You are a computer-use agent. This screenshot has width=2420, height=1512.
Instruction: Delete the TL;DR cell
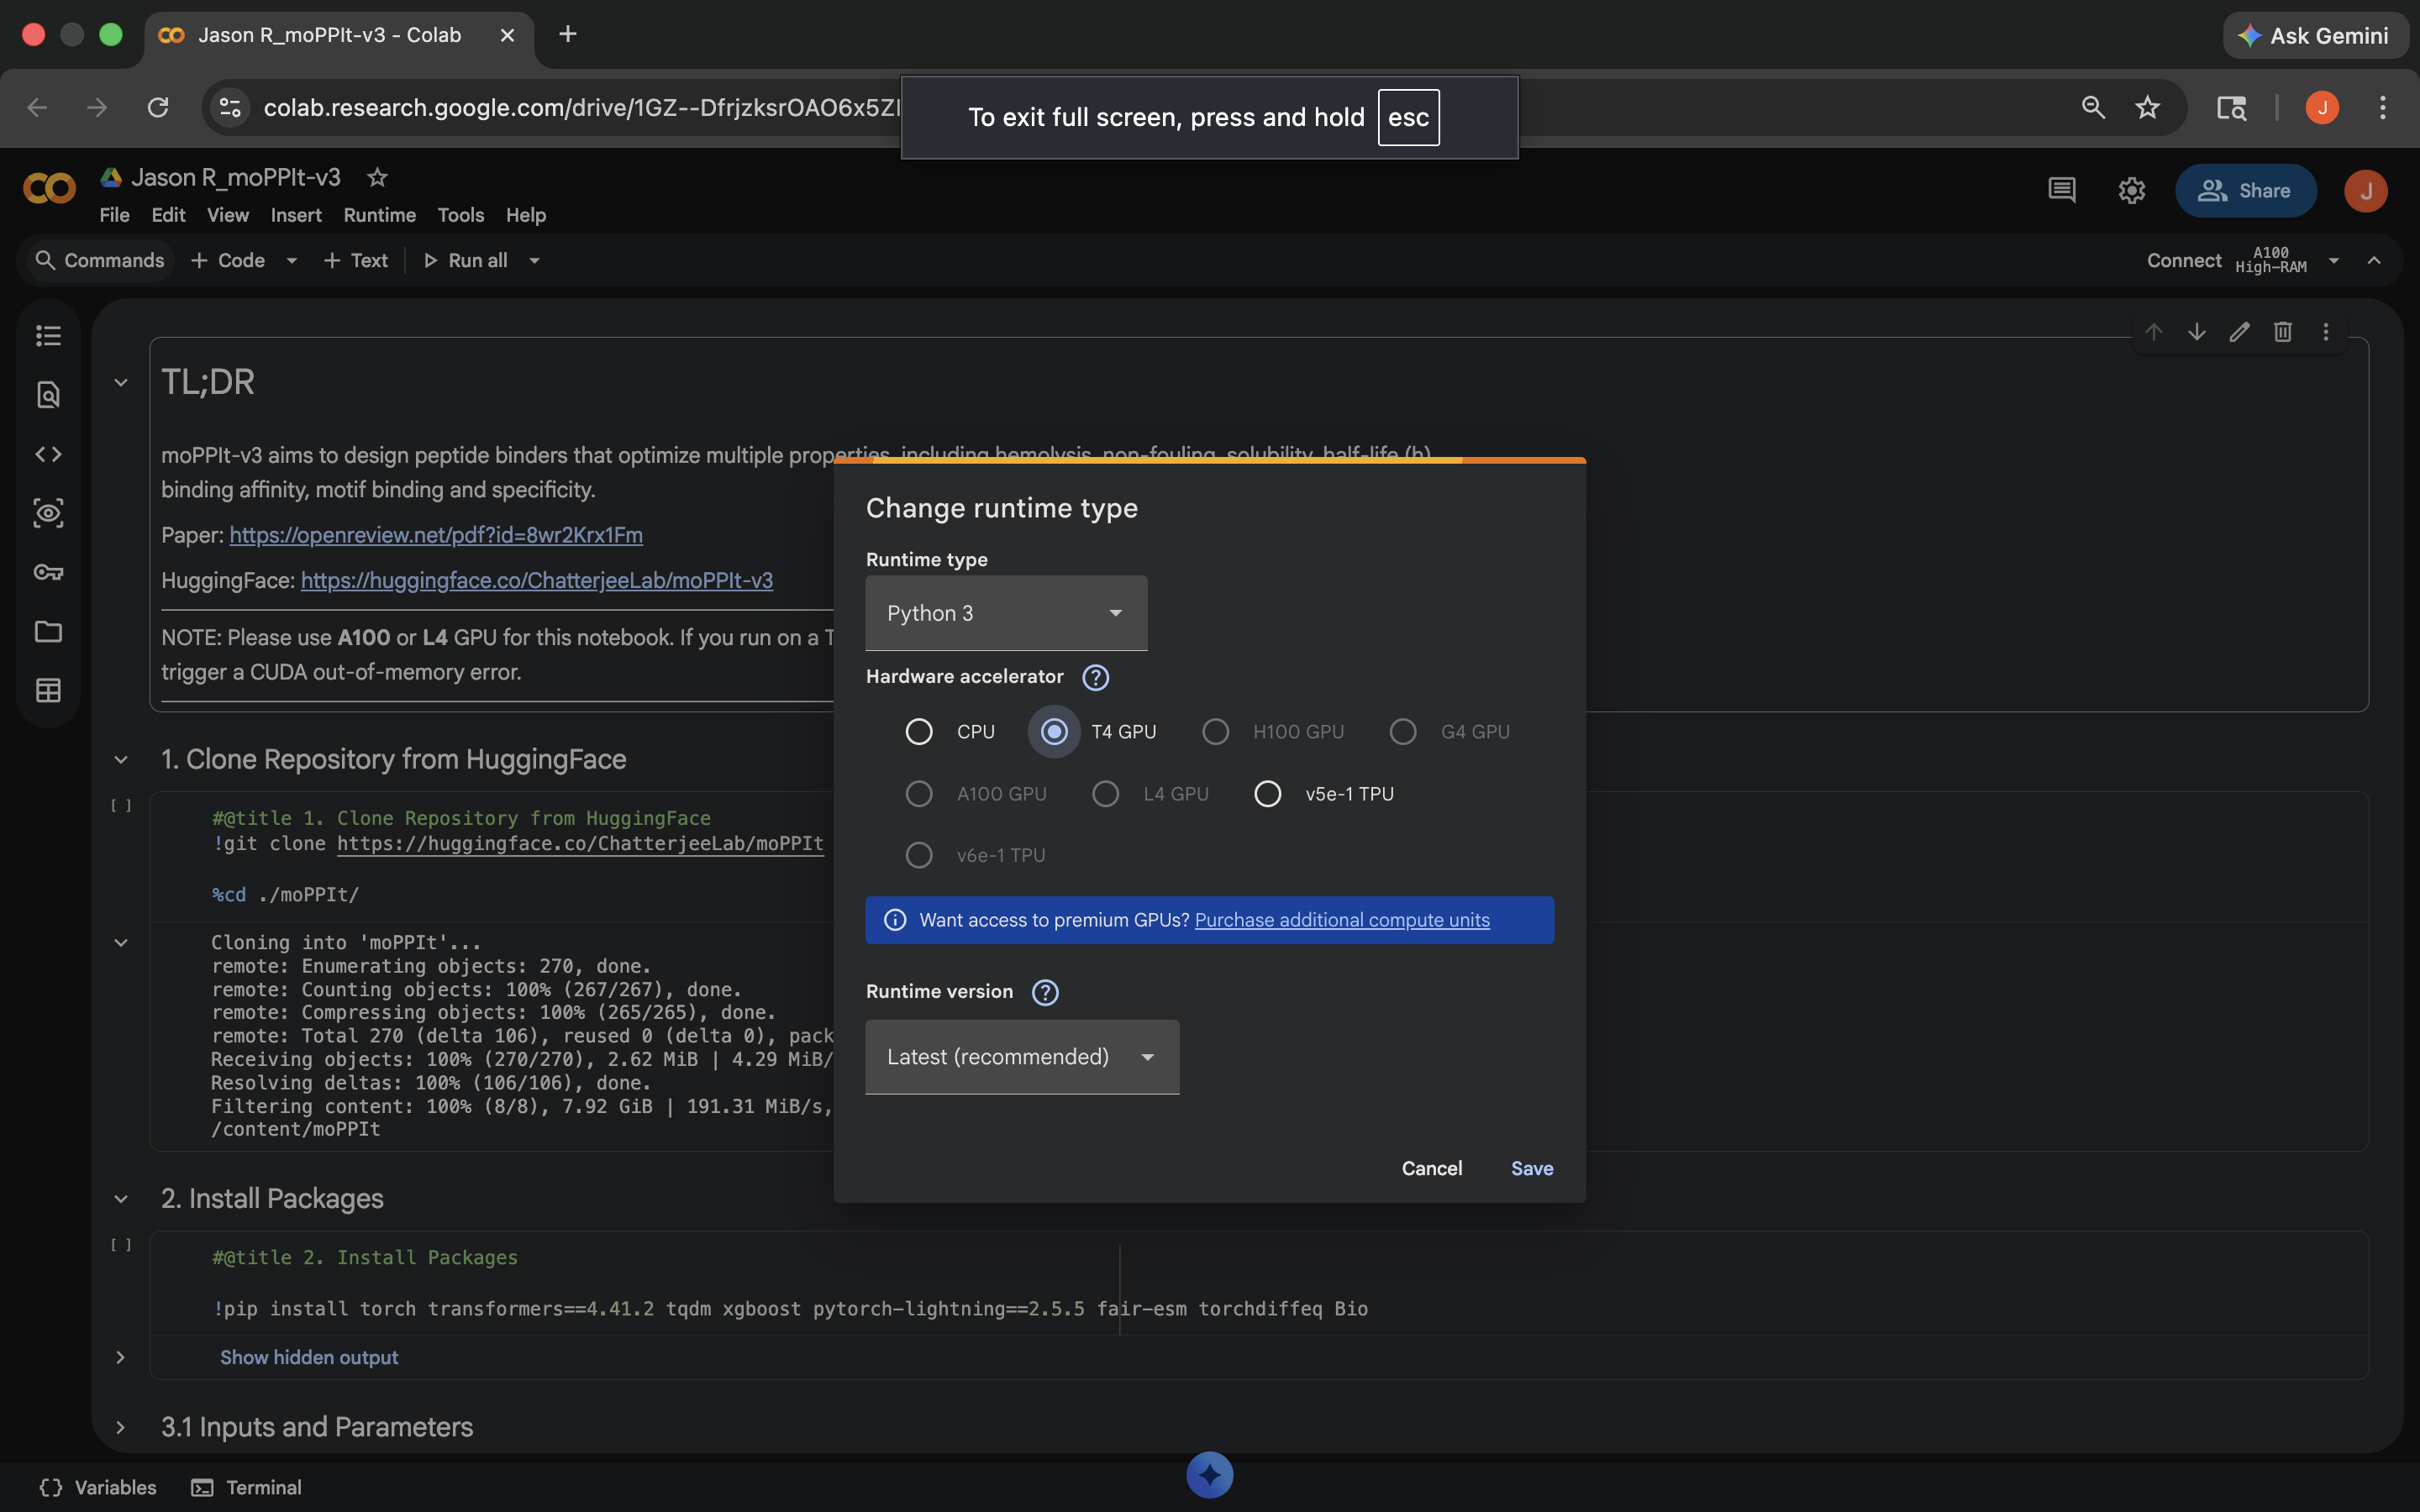click(2283, 332)
